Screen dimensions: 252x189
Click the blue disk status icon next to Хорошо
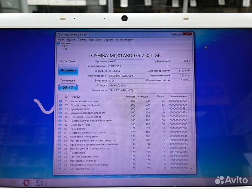pyautogui.click(x=58, y=43)
